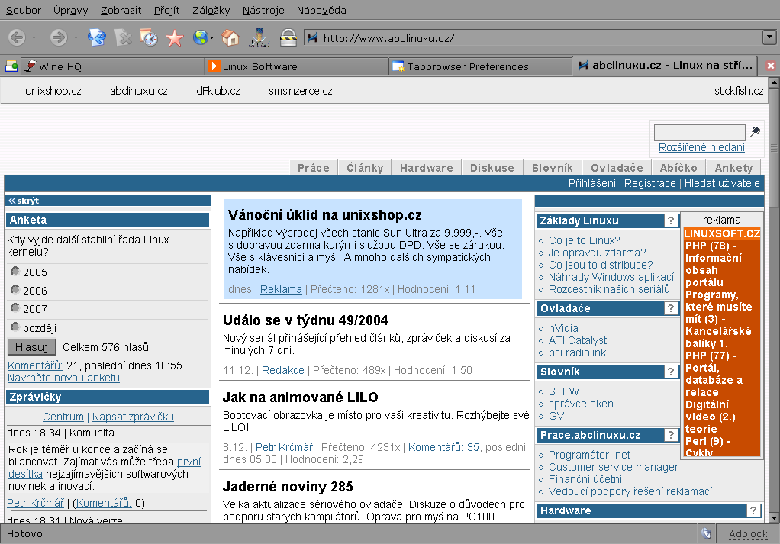Screen dimensions: 780x544
Task: Go forward with the Forward arrow
Action: coord(59,38)
